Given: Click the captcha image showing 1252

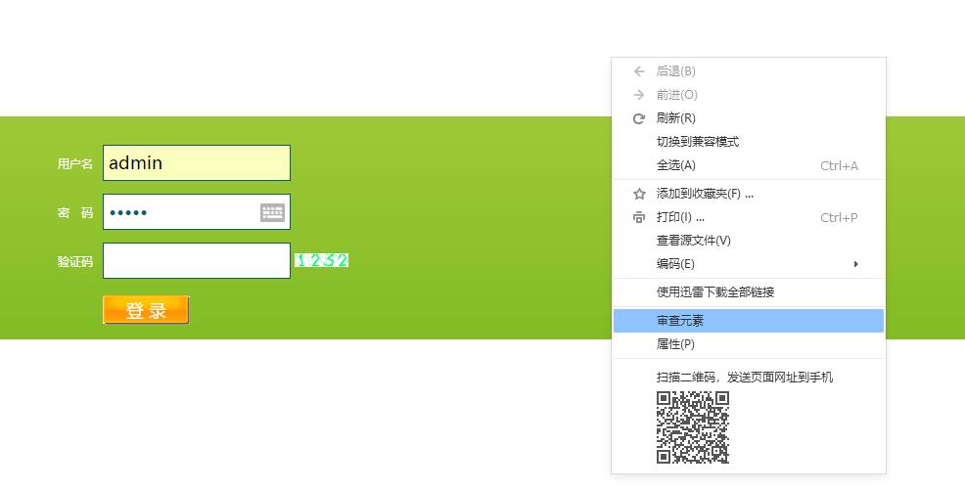Looking at the screenshot, I should click(x=322, y=260).
